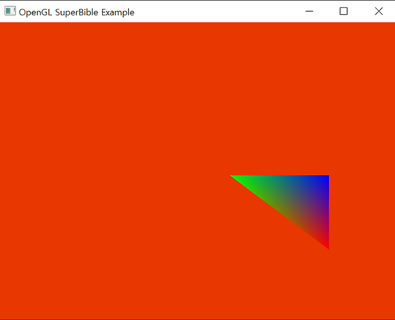Close the OpenGL SuperBible Example window

click(x=378, y=12)
